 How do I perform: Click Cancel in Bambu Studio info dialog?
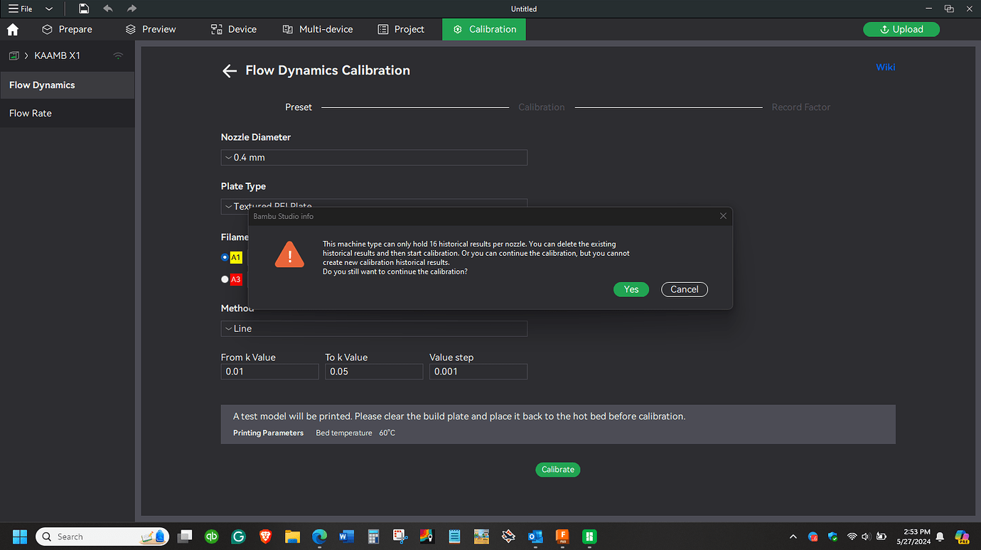(x=685, y=289)
